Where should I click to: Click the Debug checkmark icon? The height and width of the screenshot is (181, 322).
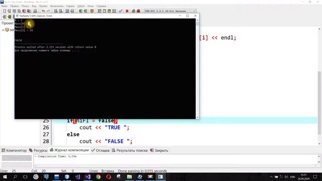point(121,11)
